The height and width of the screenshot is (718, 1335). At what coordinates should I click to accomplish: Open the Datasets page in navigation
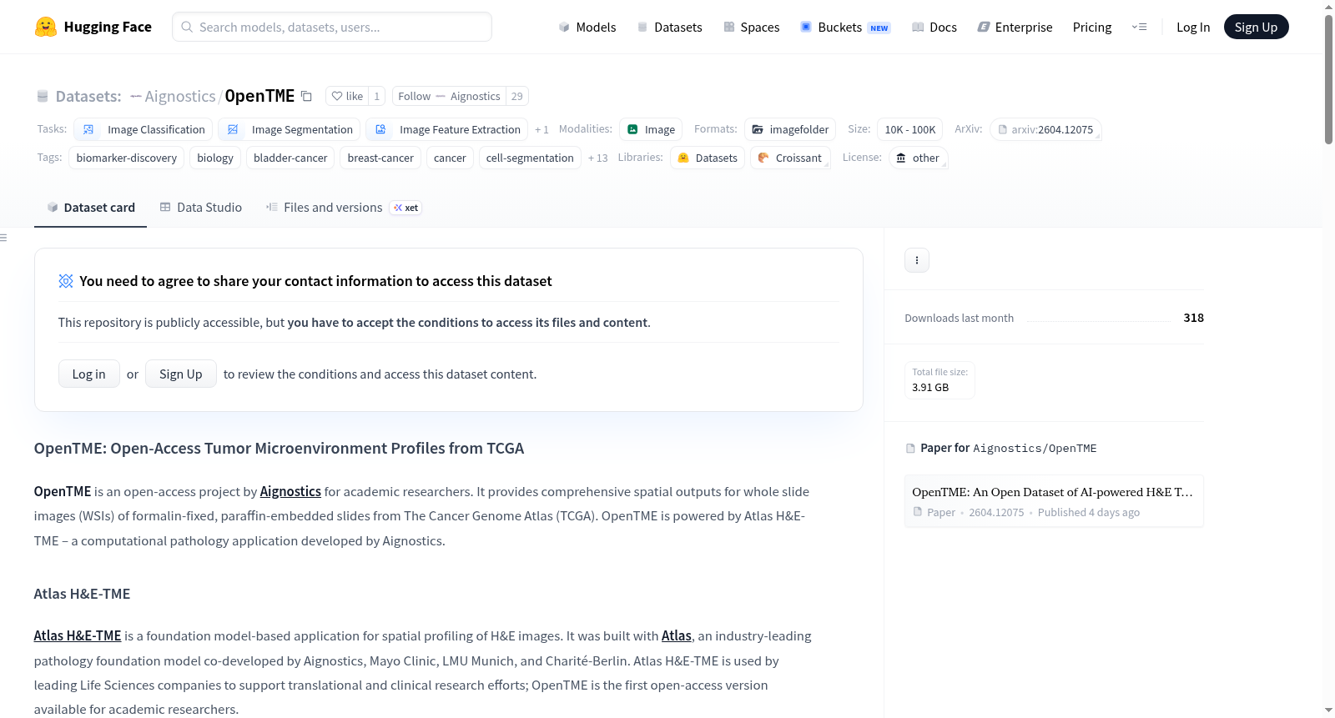(x=669, y=27)
